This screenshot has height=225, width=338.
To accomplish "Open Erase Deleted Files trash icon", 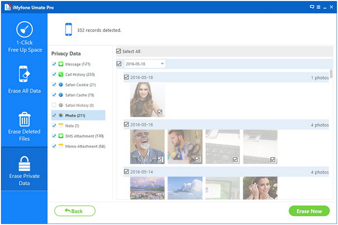I will point(24,119).
